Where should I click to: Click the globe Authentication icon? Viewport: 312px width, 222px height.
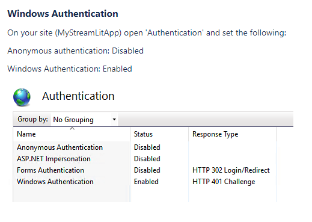pyautogui.click(x=22, y=97)
